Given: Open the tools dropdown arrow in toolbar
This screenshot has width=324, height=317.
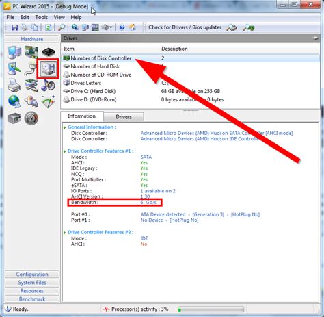Looking at the screenshot, I should (x=111, y=27).
